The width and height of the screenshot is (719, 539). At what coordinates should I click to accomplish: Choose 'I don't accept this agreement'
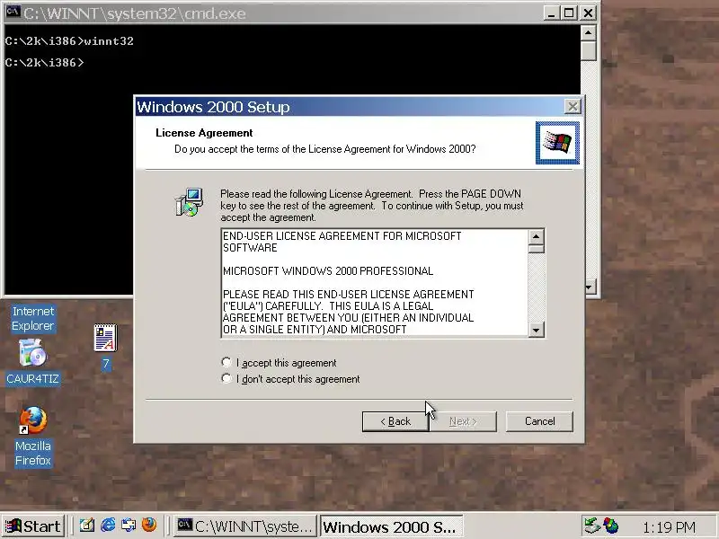point(290,379)
